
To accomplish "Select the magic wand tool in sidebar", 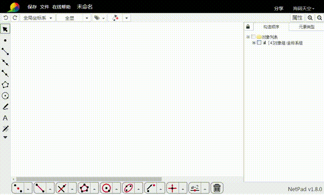I will point(5,129).
